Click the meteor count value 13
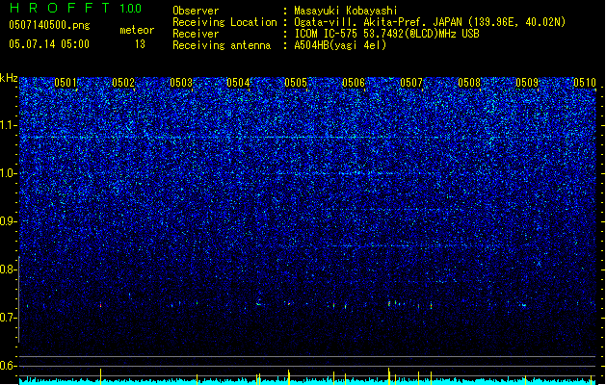Screen dimensions: 606x385 (140, 44)
